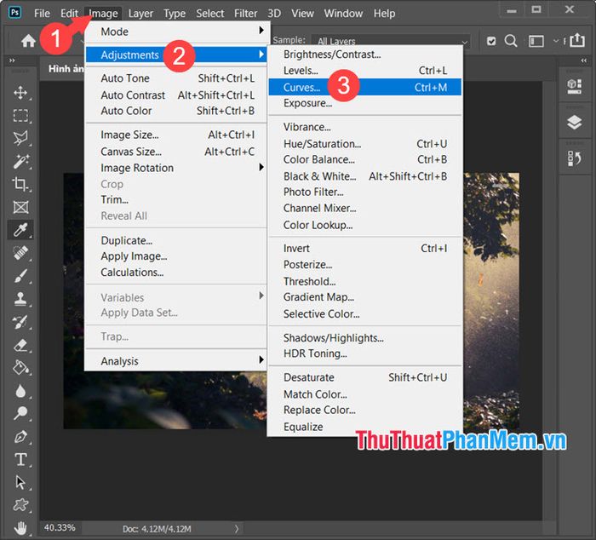
Task: Choose Black & White adjustment
Action: click(x=365, y=176)
